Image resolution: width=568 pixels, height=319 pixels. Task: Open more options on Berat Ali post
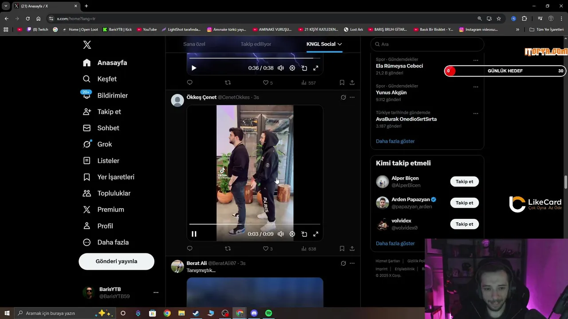pos(352,263)
